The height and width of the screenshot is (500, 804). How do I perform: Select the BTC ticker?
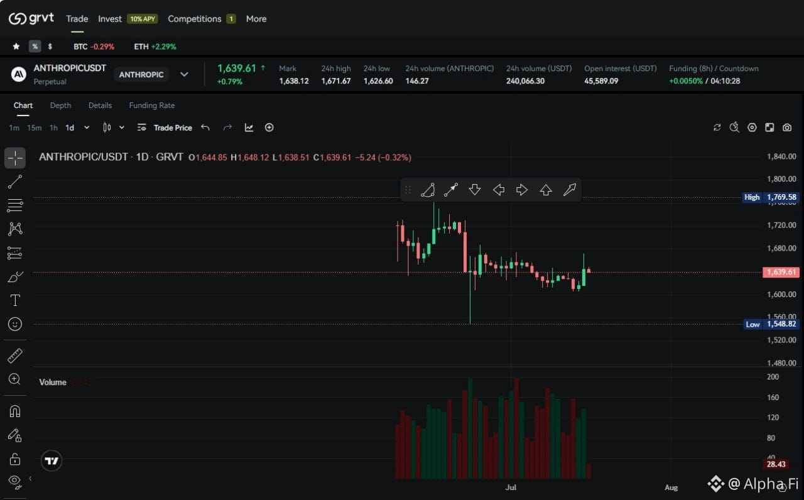click(94, 46)
